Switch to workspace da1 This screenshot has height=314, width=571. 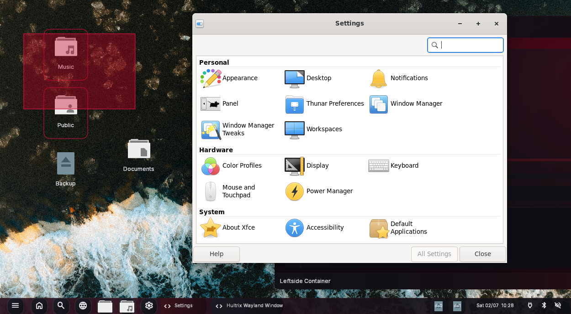coord(457,305)
